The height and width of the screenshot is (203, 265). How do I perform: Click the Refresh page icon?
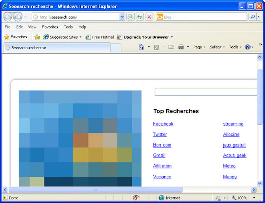click(140, 17)
